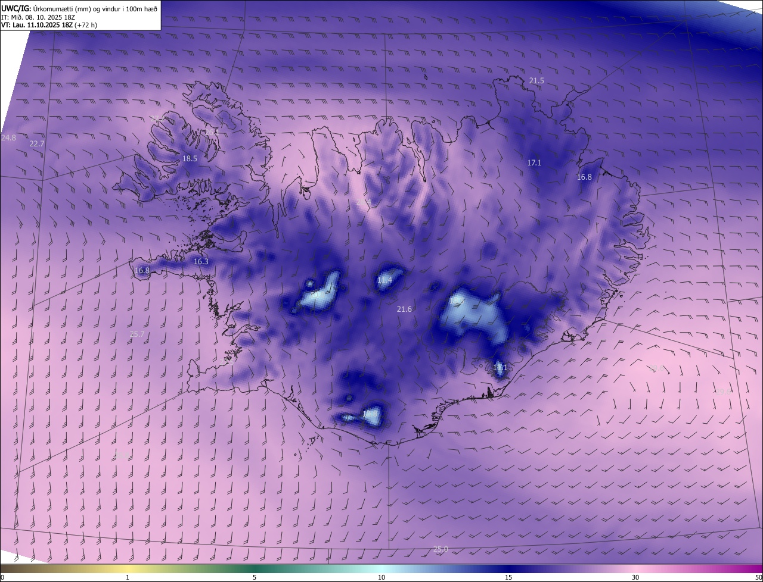Click the colorbar tick label '1'

click(128, 577)
